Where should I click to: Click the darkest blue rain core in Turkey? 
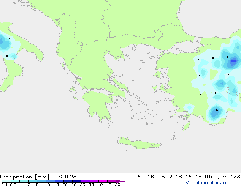[x=234, y=61]
